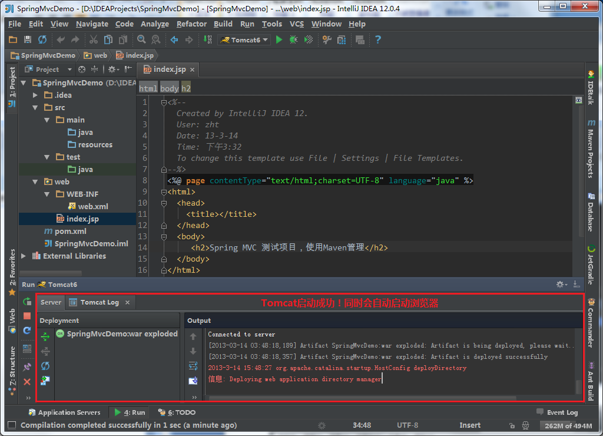This screenshot has width=603, height=436.
Task: Click the Rerun icon in Run panel
Action: (27, 301)
